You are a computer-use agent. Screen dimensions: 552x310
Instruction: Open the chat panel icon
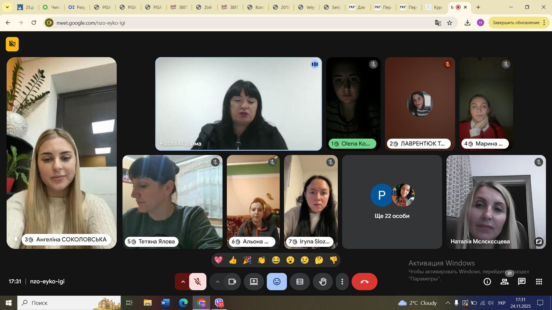522,282
